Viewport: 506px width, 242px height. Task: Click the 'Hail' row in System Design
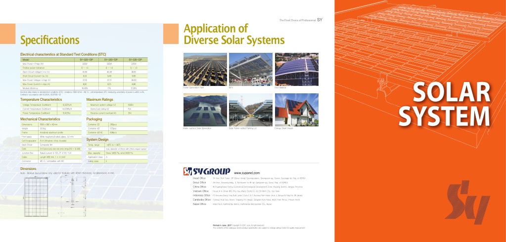117,149
